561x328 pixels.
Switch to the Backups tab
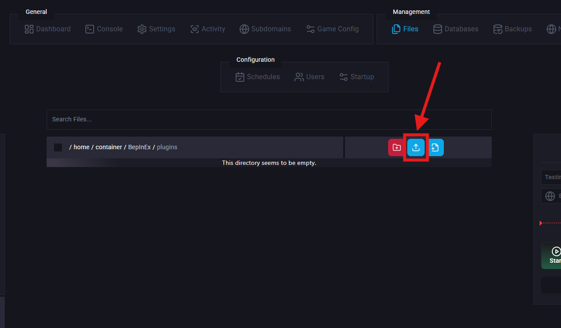tap(512, 29)
